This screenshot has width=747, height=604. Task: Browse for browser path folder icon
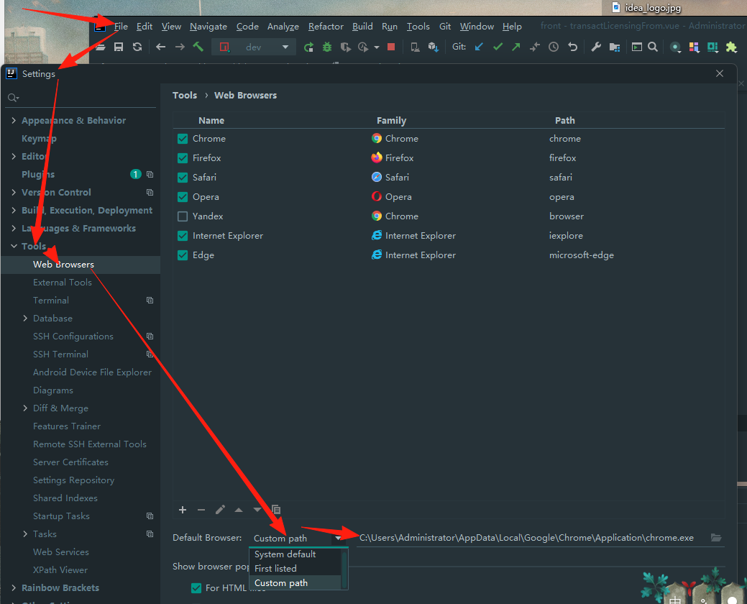716,537
